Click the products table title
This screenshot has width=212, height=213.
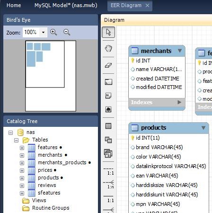coord(154,128)
